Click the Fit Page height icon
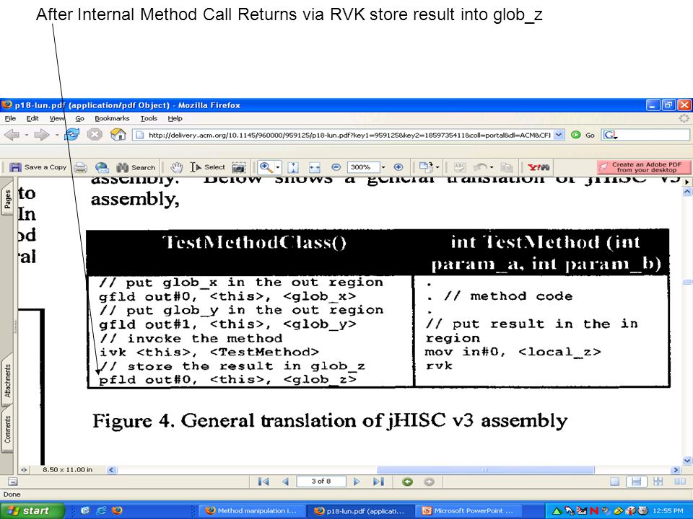The height and width of the screenshot is (519, 693). [293, 167]
